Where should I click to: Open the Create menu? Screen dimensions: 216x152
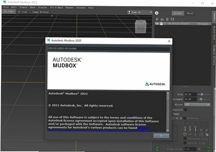(x=23, y=7)
